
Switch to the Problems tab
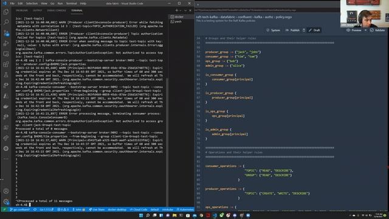pyautogui.click(x=22, y=10)
